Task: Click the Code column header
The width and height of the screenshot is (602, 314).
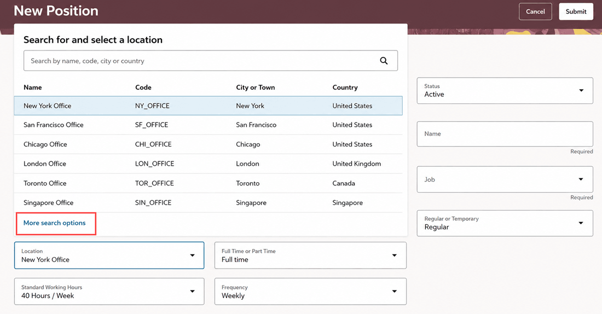Action: point(143,88)
